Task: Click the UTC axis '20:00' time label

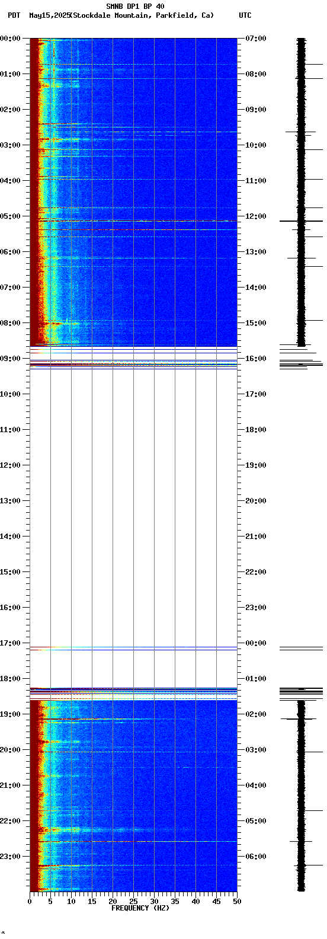Action: (x=256, y=501)
